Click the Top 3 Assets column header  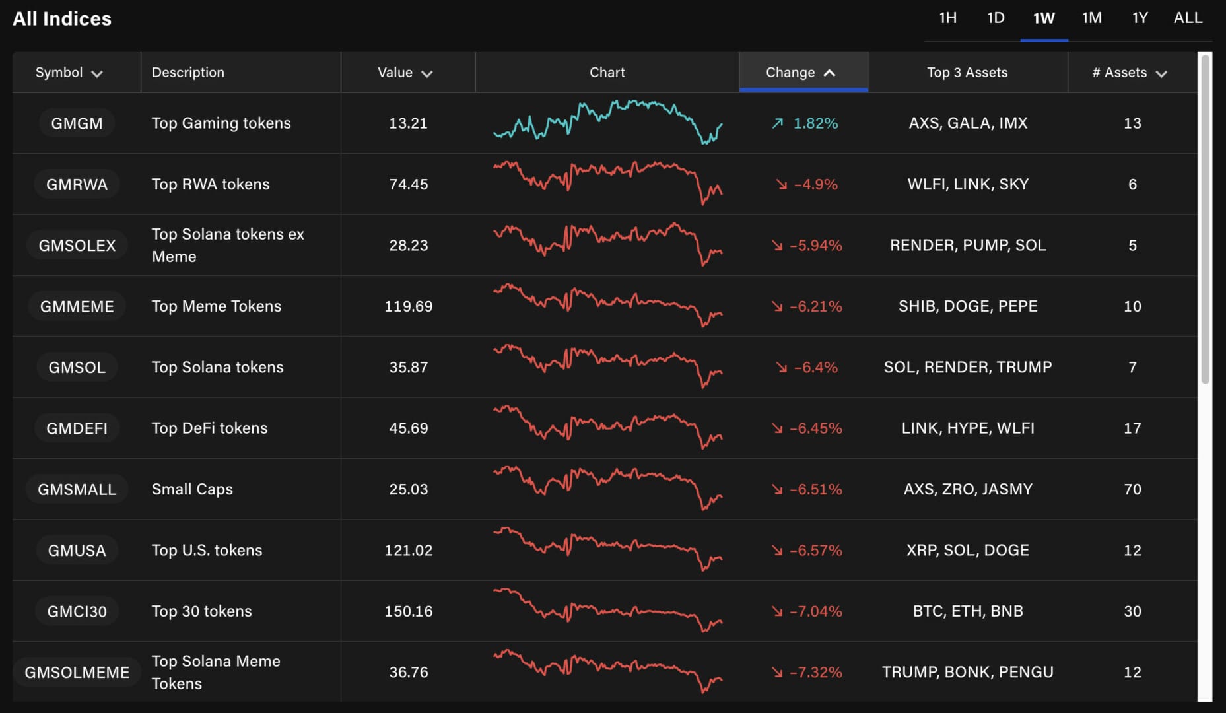tap(967, 73)
